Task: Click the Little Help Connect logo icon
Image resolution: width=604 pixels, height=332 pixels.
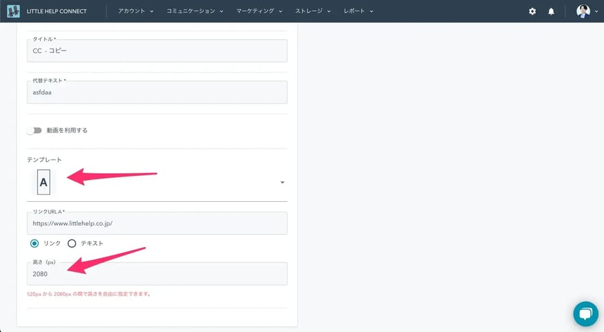Action: click(14, 11)
